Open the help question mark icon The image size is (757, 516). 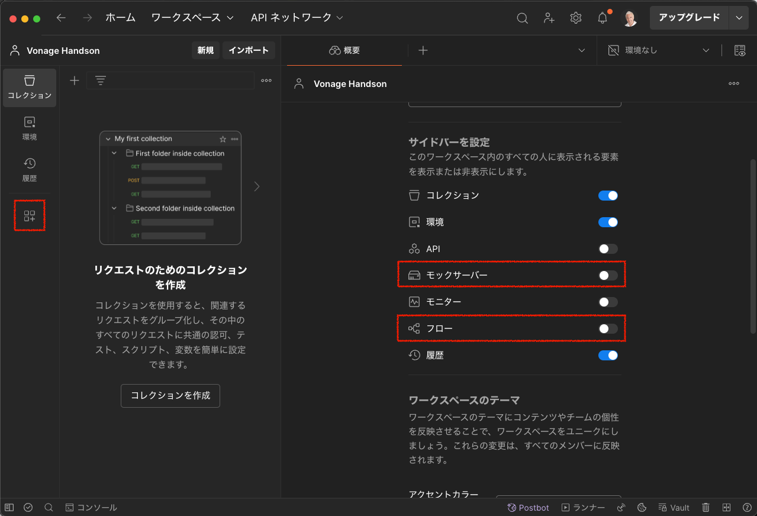[x=747, y=508]
